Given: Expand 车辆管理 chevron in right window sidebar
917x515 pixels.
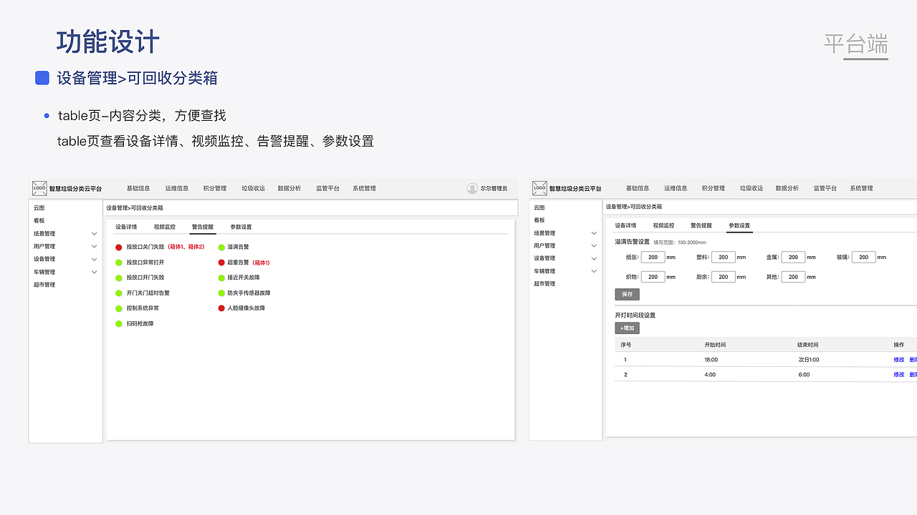Looking at the screenshot, I should point(594,271).
